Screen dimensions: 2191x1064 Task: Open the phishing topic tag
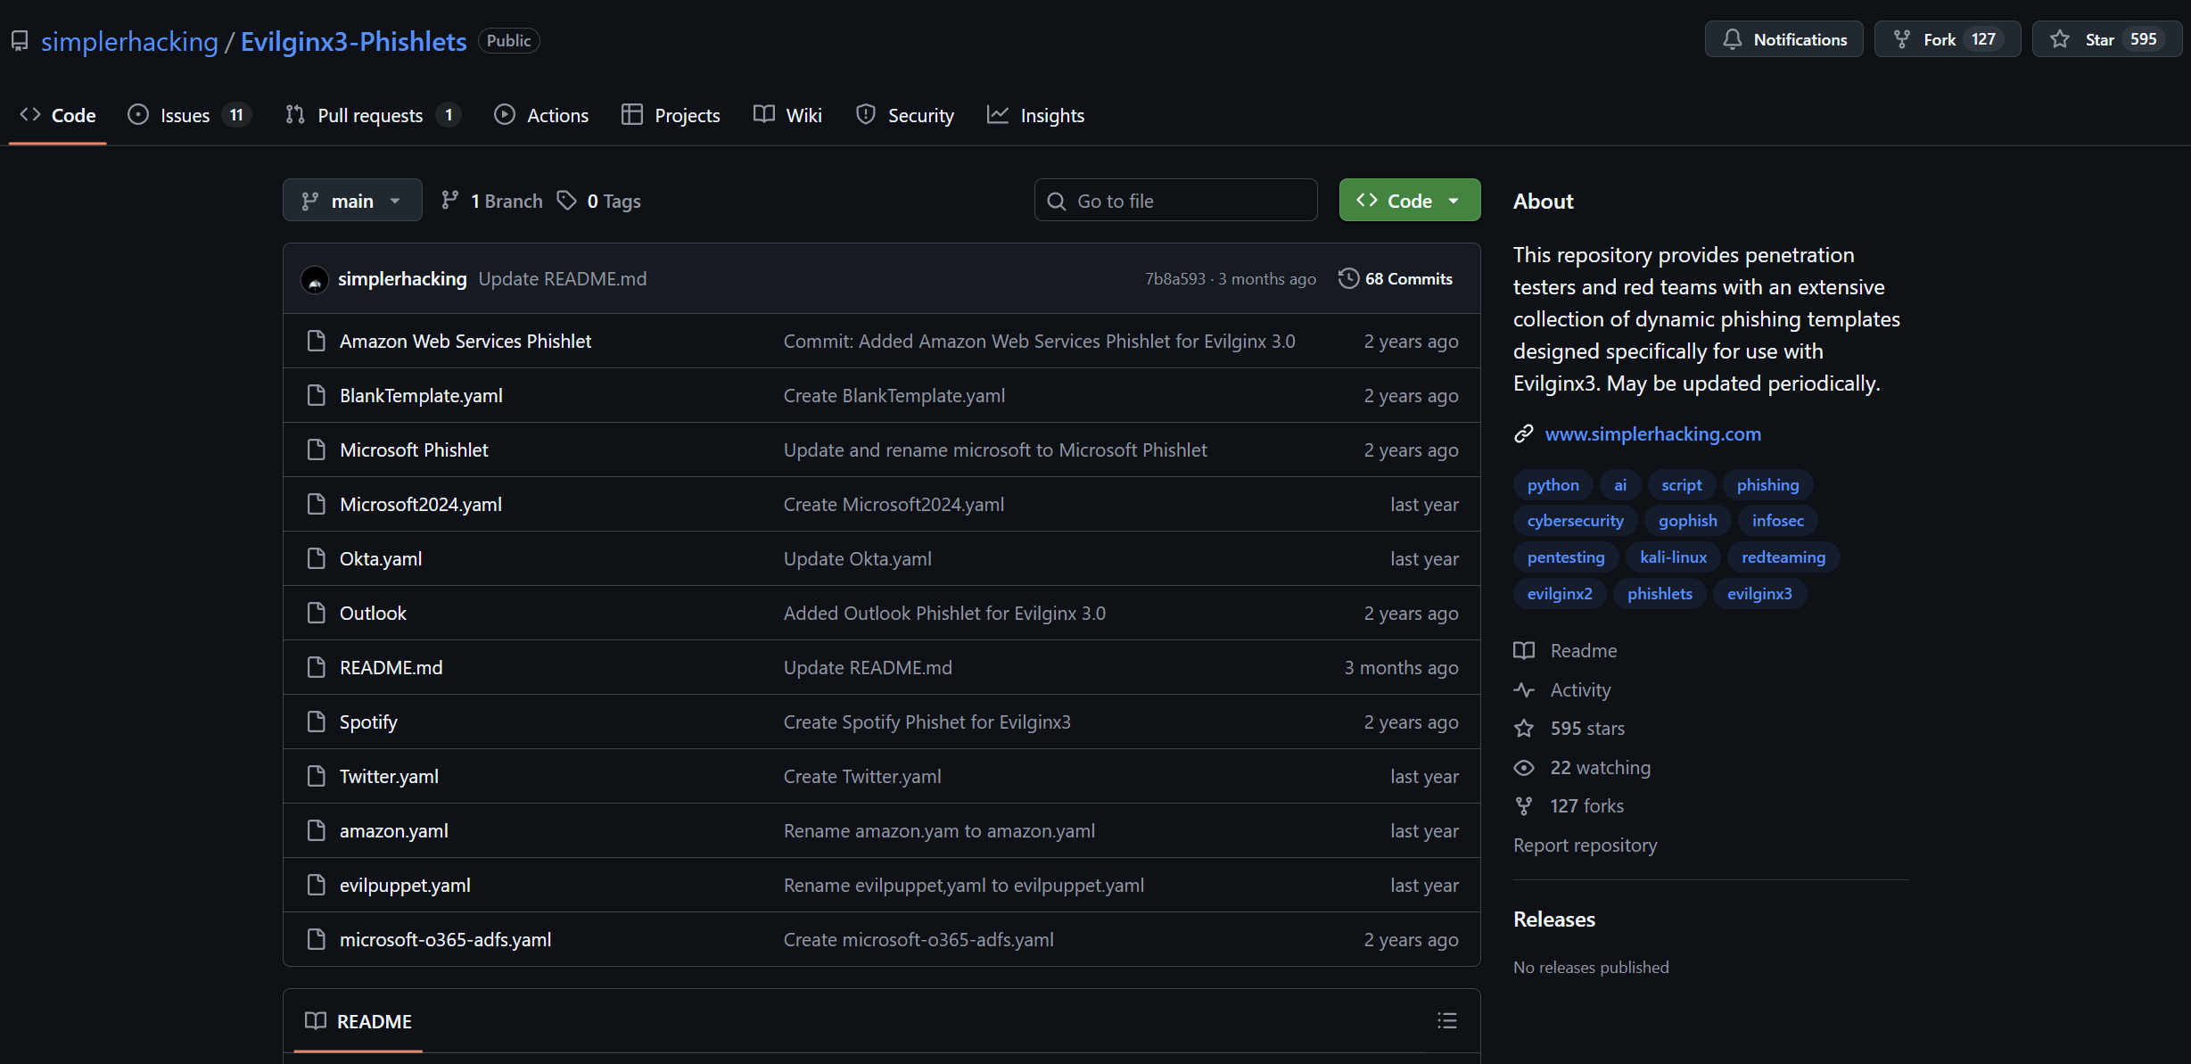(1767, 484)
